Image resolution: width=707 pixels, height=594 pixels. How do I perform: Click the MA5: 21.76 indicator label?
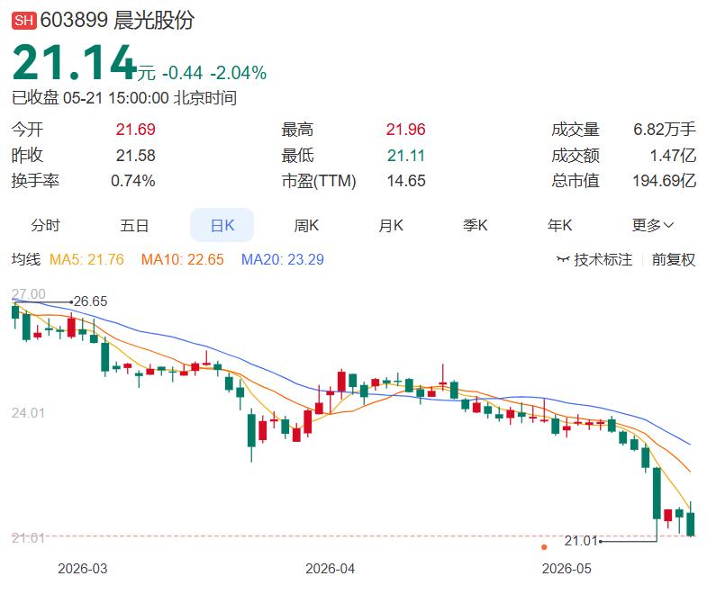click(x=86, y=259)
